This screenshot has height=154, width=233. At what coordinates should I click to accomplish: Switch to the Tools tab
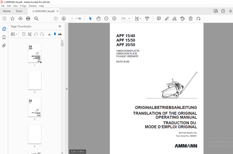coord(19,11)
